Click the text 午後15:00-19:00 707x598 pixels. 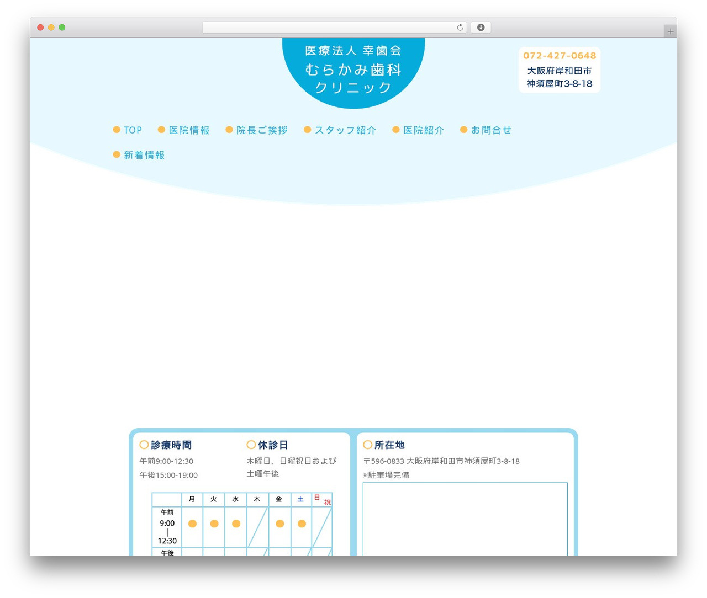(168, 475)
